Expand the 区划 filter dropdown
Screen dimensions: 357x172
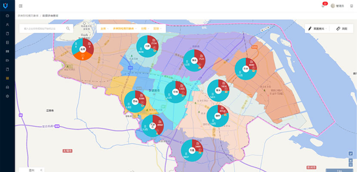point(157,28)
